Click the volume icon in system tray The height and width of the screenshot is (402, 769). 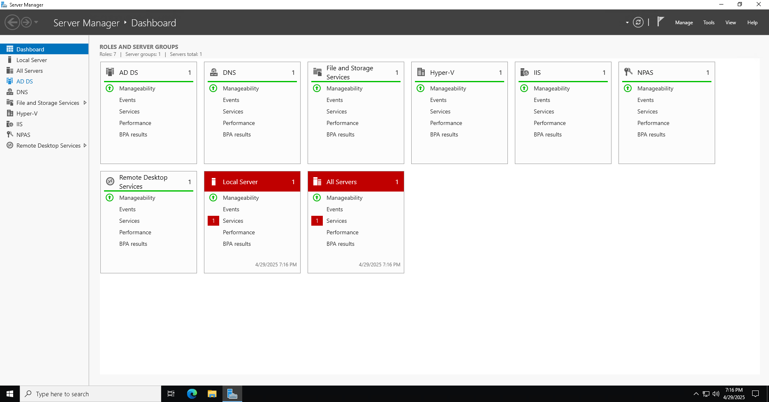[716, 394]
